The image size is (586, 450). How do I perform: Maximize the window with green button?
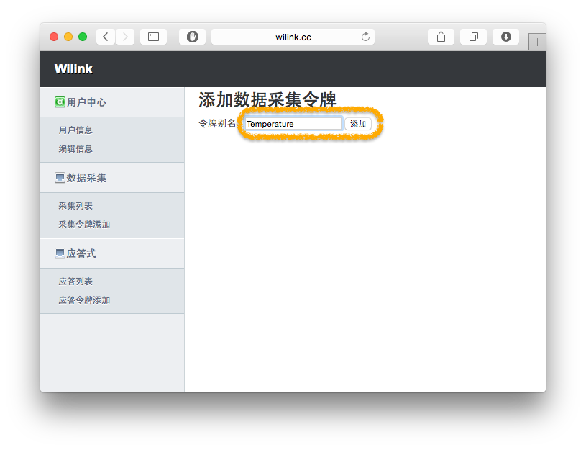coord(83,37)
